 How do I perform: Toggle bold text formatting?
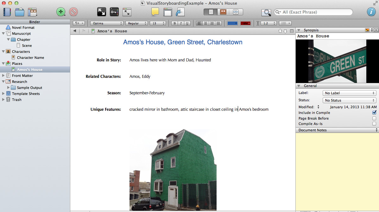tap(174, 23)
